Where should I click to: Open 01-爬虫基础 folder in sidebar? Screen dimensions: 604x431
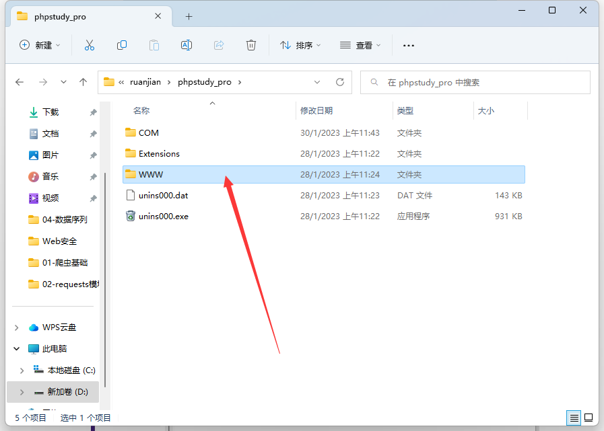click(65, 263)
